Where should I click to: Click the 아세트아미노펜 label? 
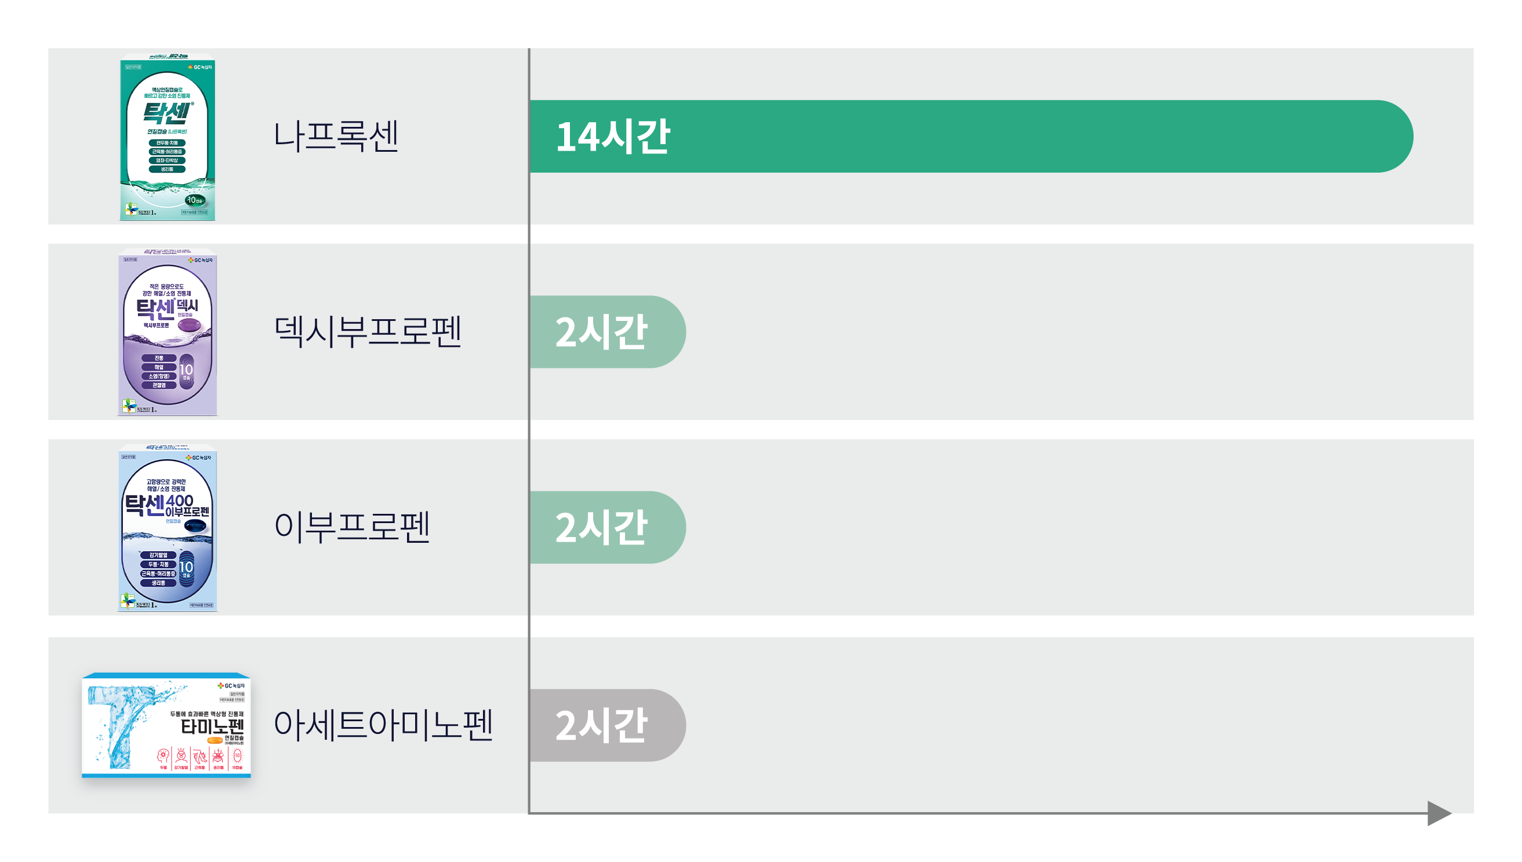click(383, 725)
